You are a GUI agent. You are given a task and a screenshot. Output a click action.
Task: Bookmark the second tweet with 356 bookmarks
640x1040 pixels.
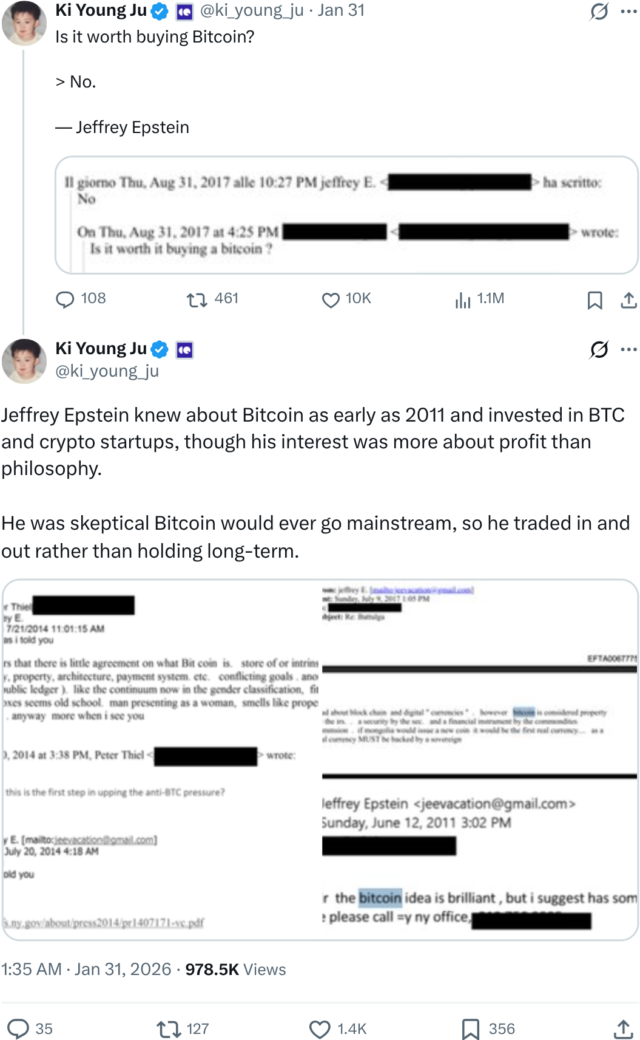point(471,1028)
